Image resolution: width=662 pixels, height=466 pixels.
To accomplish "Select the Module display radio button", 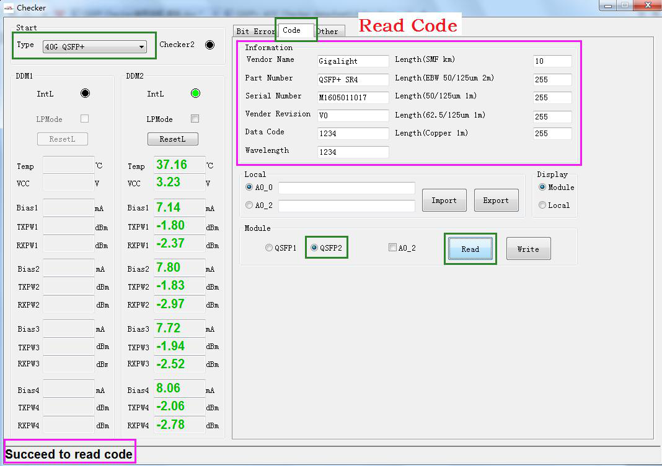I will [542, 187].
